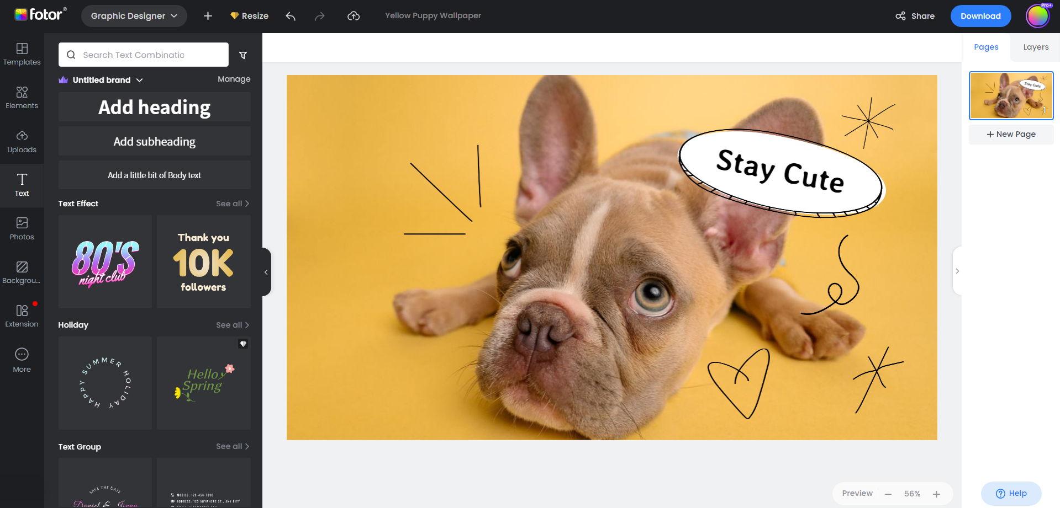Image resolution: width=1060 pixels, height=508 pixels.
Task: Open the More sidebar options
Action: pyautogui.click(x=22, y=360)
